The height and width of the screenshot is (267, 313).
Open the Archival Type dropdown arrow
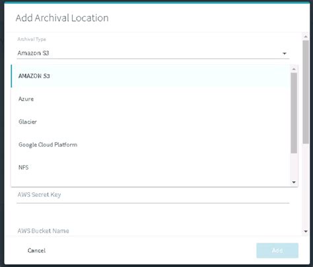tap(285, 54)
